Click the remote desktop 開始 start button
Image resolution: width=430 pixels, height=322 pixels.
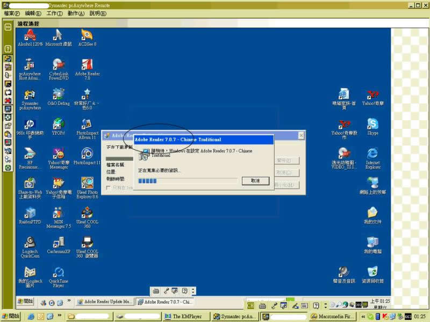tap(25, 301)
